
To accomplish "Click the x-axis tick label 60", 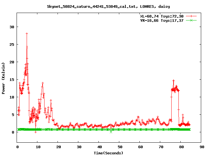I will click(140, 147).
